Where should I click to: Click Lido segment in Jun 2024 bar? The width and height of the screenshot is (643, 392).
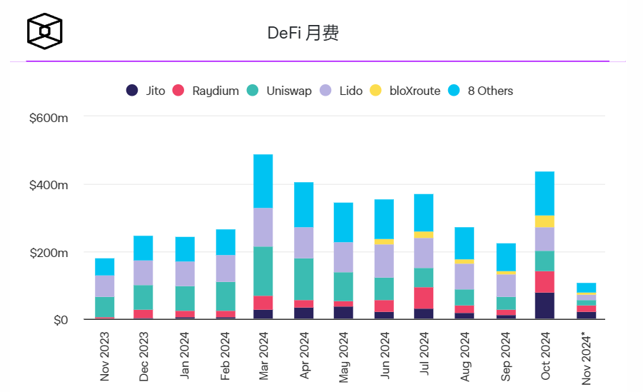[x=384, y=261]
